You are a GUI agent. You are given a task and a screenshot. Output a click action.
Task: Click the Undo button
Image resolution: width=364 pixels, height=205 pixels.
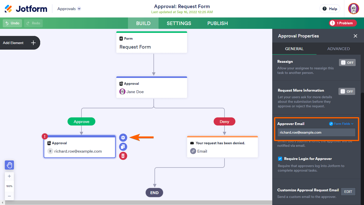[x=12, y=23]
